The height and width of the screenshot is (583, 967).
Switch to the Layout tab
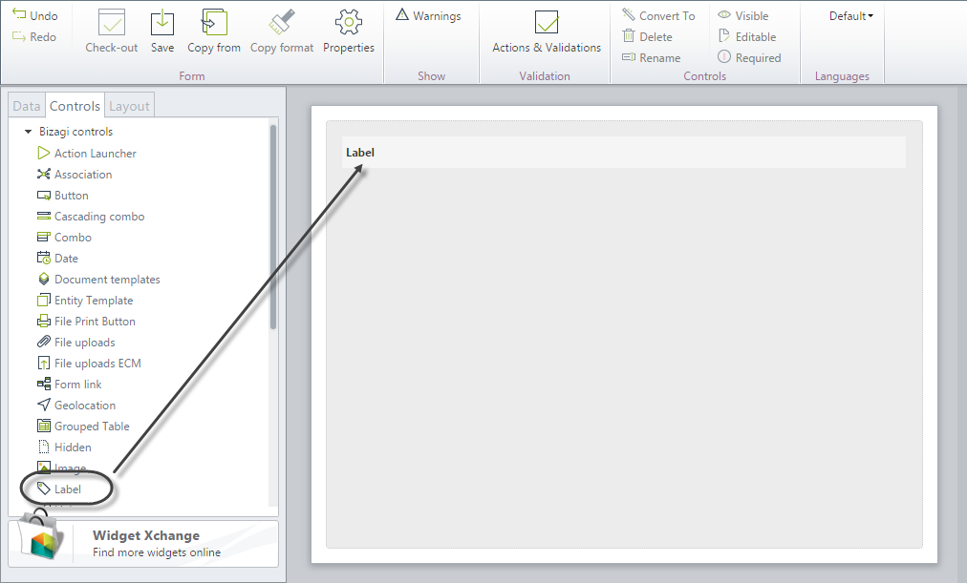[x=129, y=106]
